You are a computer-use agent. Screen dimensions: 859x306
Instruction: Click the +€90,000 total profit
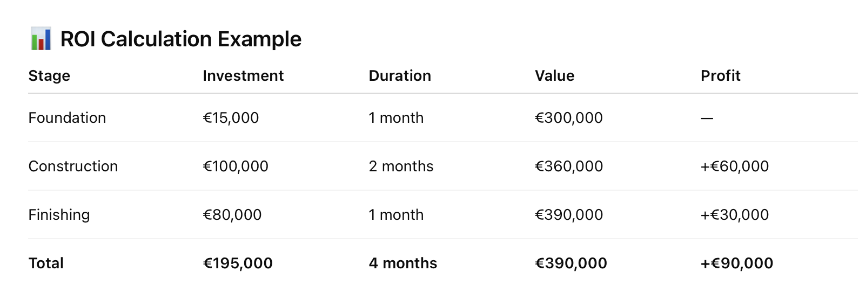(x=737, y=263)
